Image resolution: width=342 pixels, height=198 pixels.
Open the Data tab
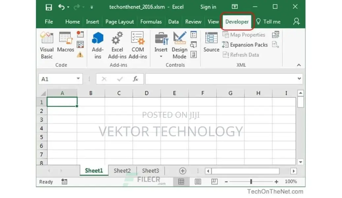(173, 21)
